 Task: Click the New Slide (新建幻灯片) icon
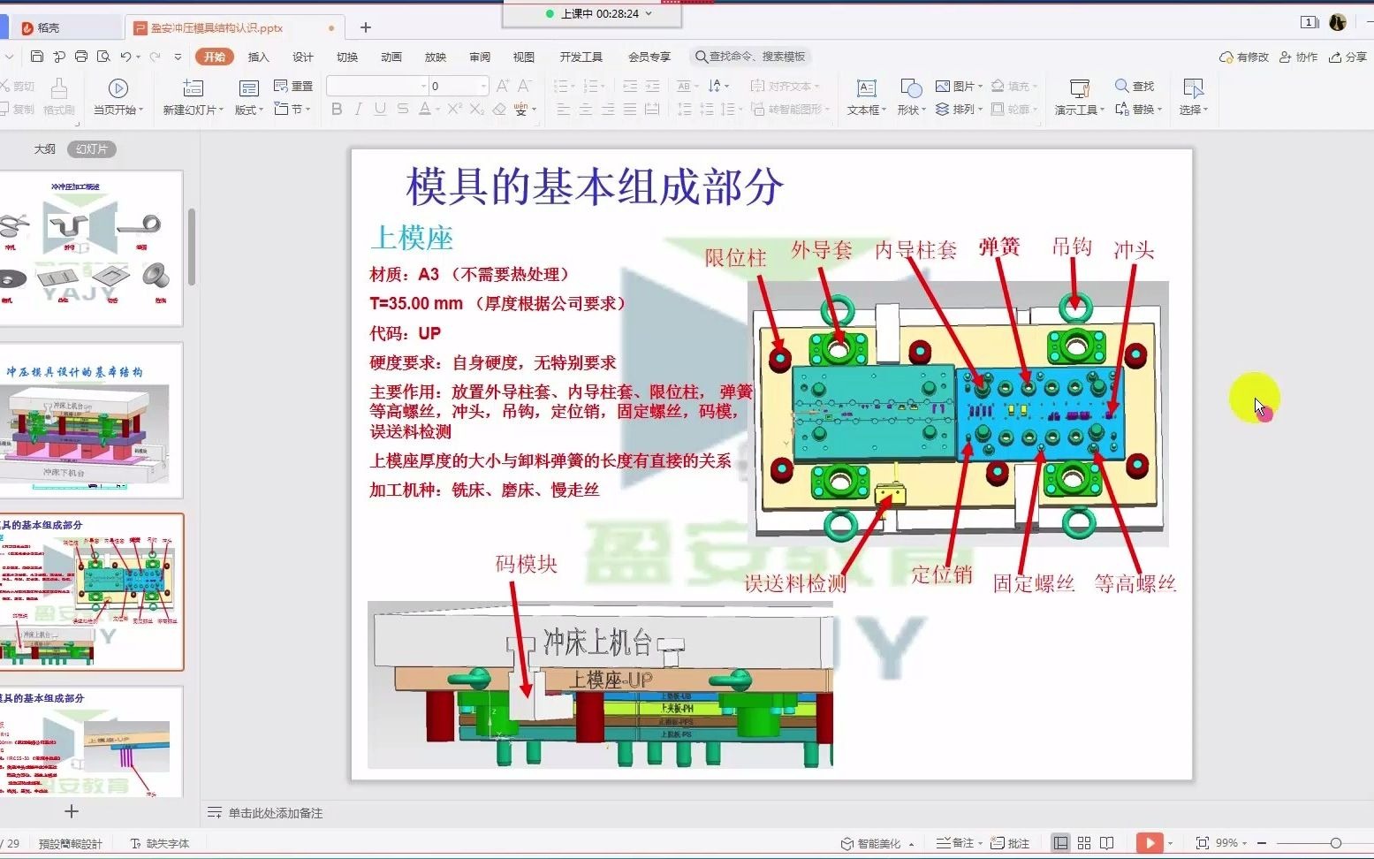pos(193,88)
